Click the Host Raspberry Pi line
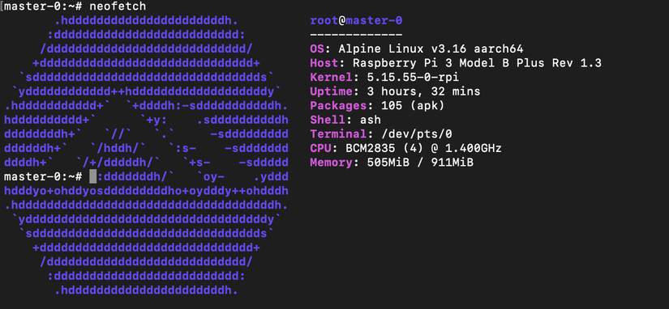This screenshot has height=309, width=669. tap(456, 63)
